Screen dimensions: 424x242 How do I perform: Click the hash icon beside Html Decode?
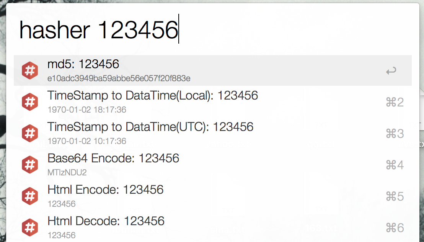[x=30, y=227]
